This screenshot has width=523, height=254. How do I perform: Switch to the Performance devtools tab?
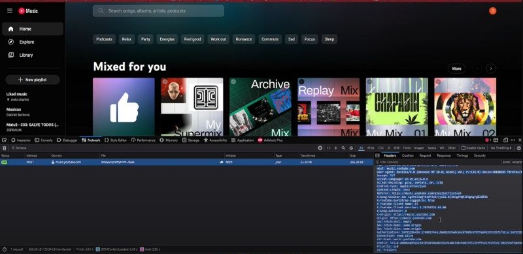point(143,140)
